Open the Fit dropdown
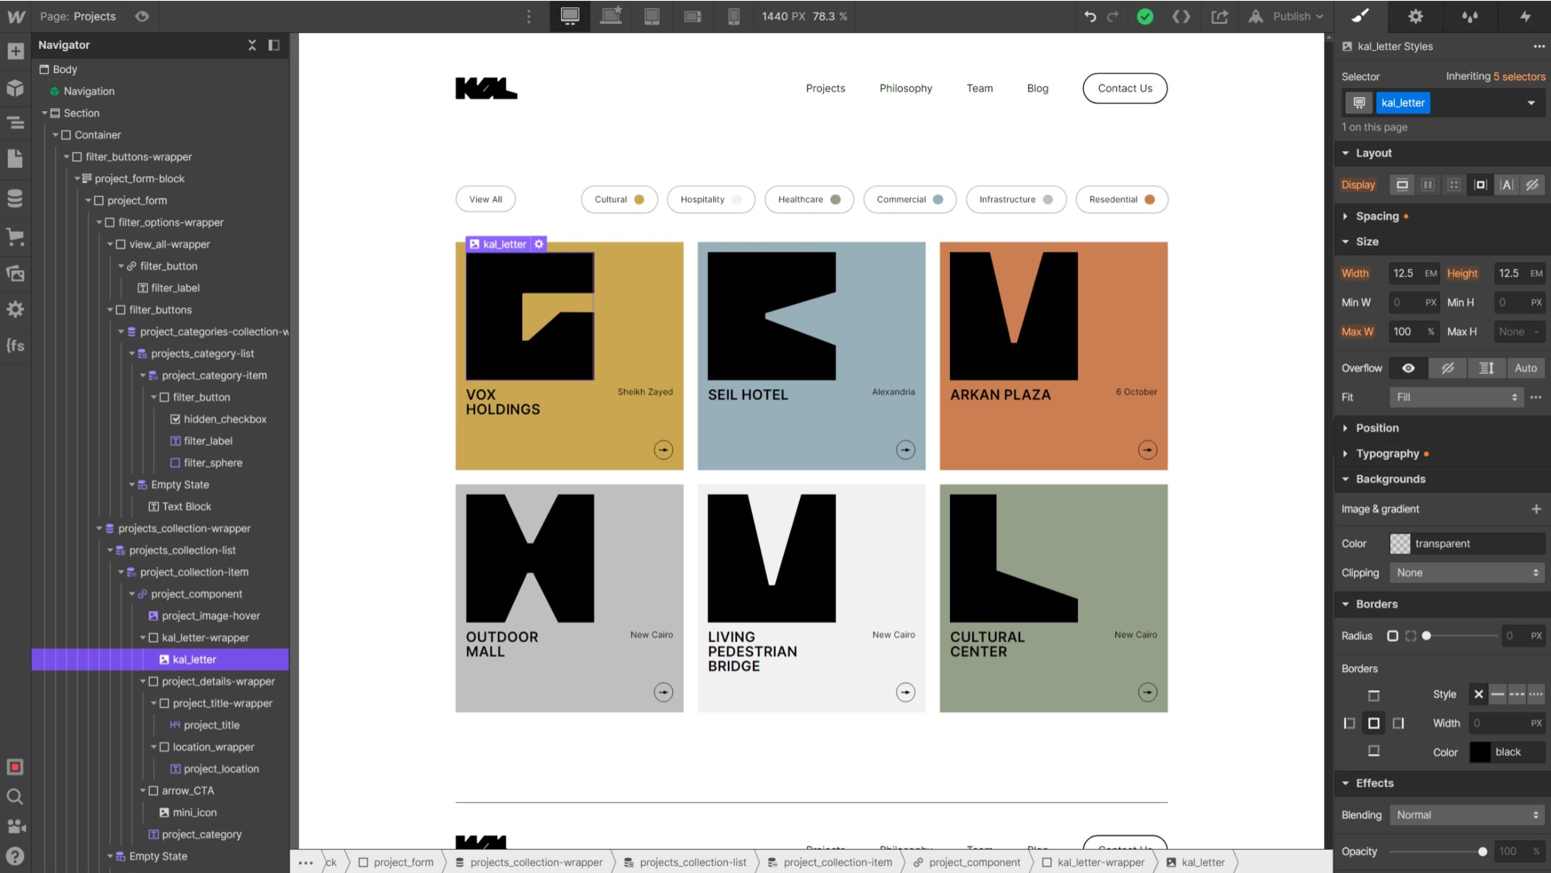The height and width of the screenshot is (873, 1551). tap(1456, 398)
